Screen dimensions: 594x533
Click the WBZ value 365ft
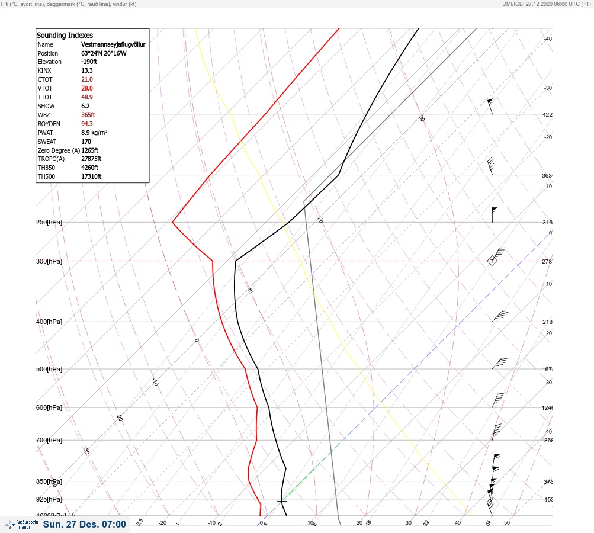(x=88, y=115)
